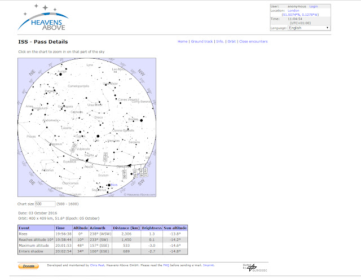Click the Camelopardalis label on the chart
Viewport: 361px width, 280px height.
point(78,86)
